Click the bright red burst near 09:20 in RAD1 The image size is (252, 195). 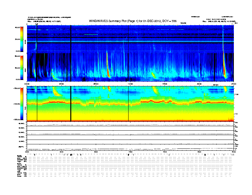click(x=108, y=65)
